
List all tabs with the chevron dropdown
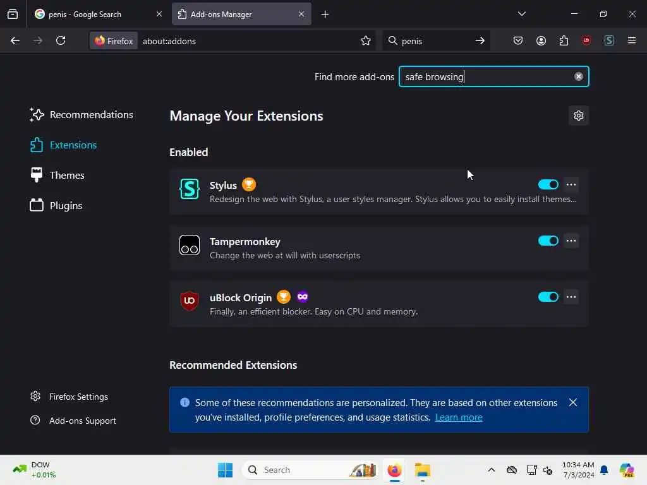coord(521,14)
